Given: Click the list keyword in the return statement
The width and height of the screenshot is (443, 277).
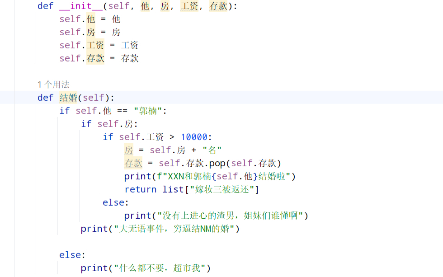Looking at the screenshot, I should tap(173, 189).
